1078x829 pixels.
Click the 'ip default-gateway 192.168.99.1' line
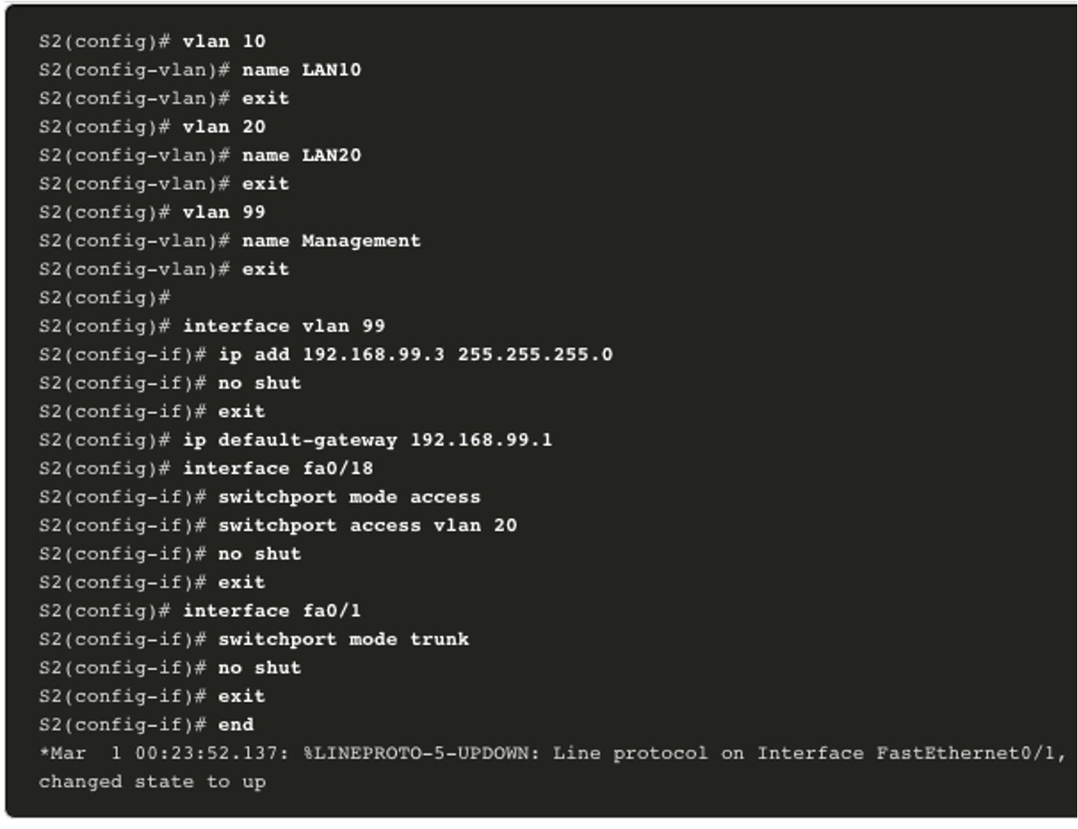point(296,440)
